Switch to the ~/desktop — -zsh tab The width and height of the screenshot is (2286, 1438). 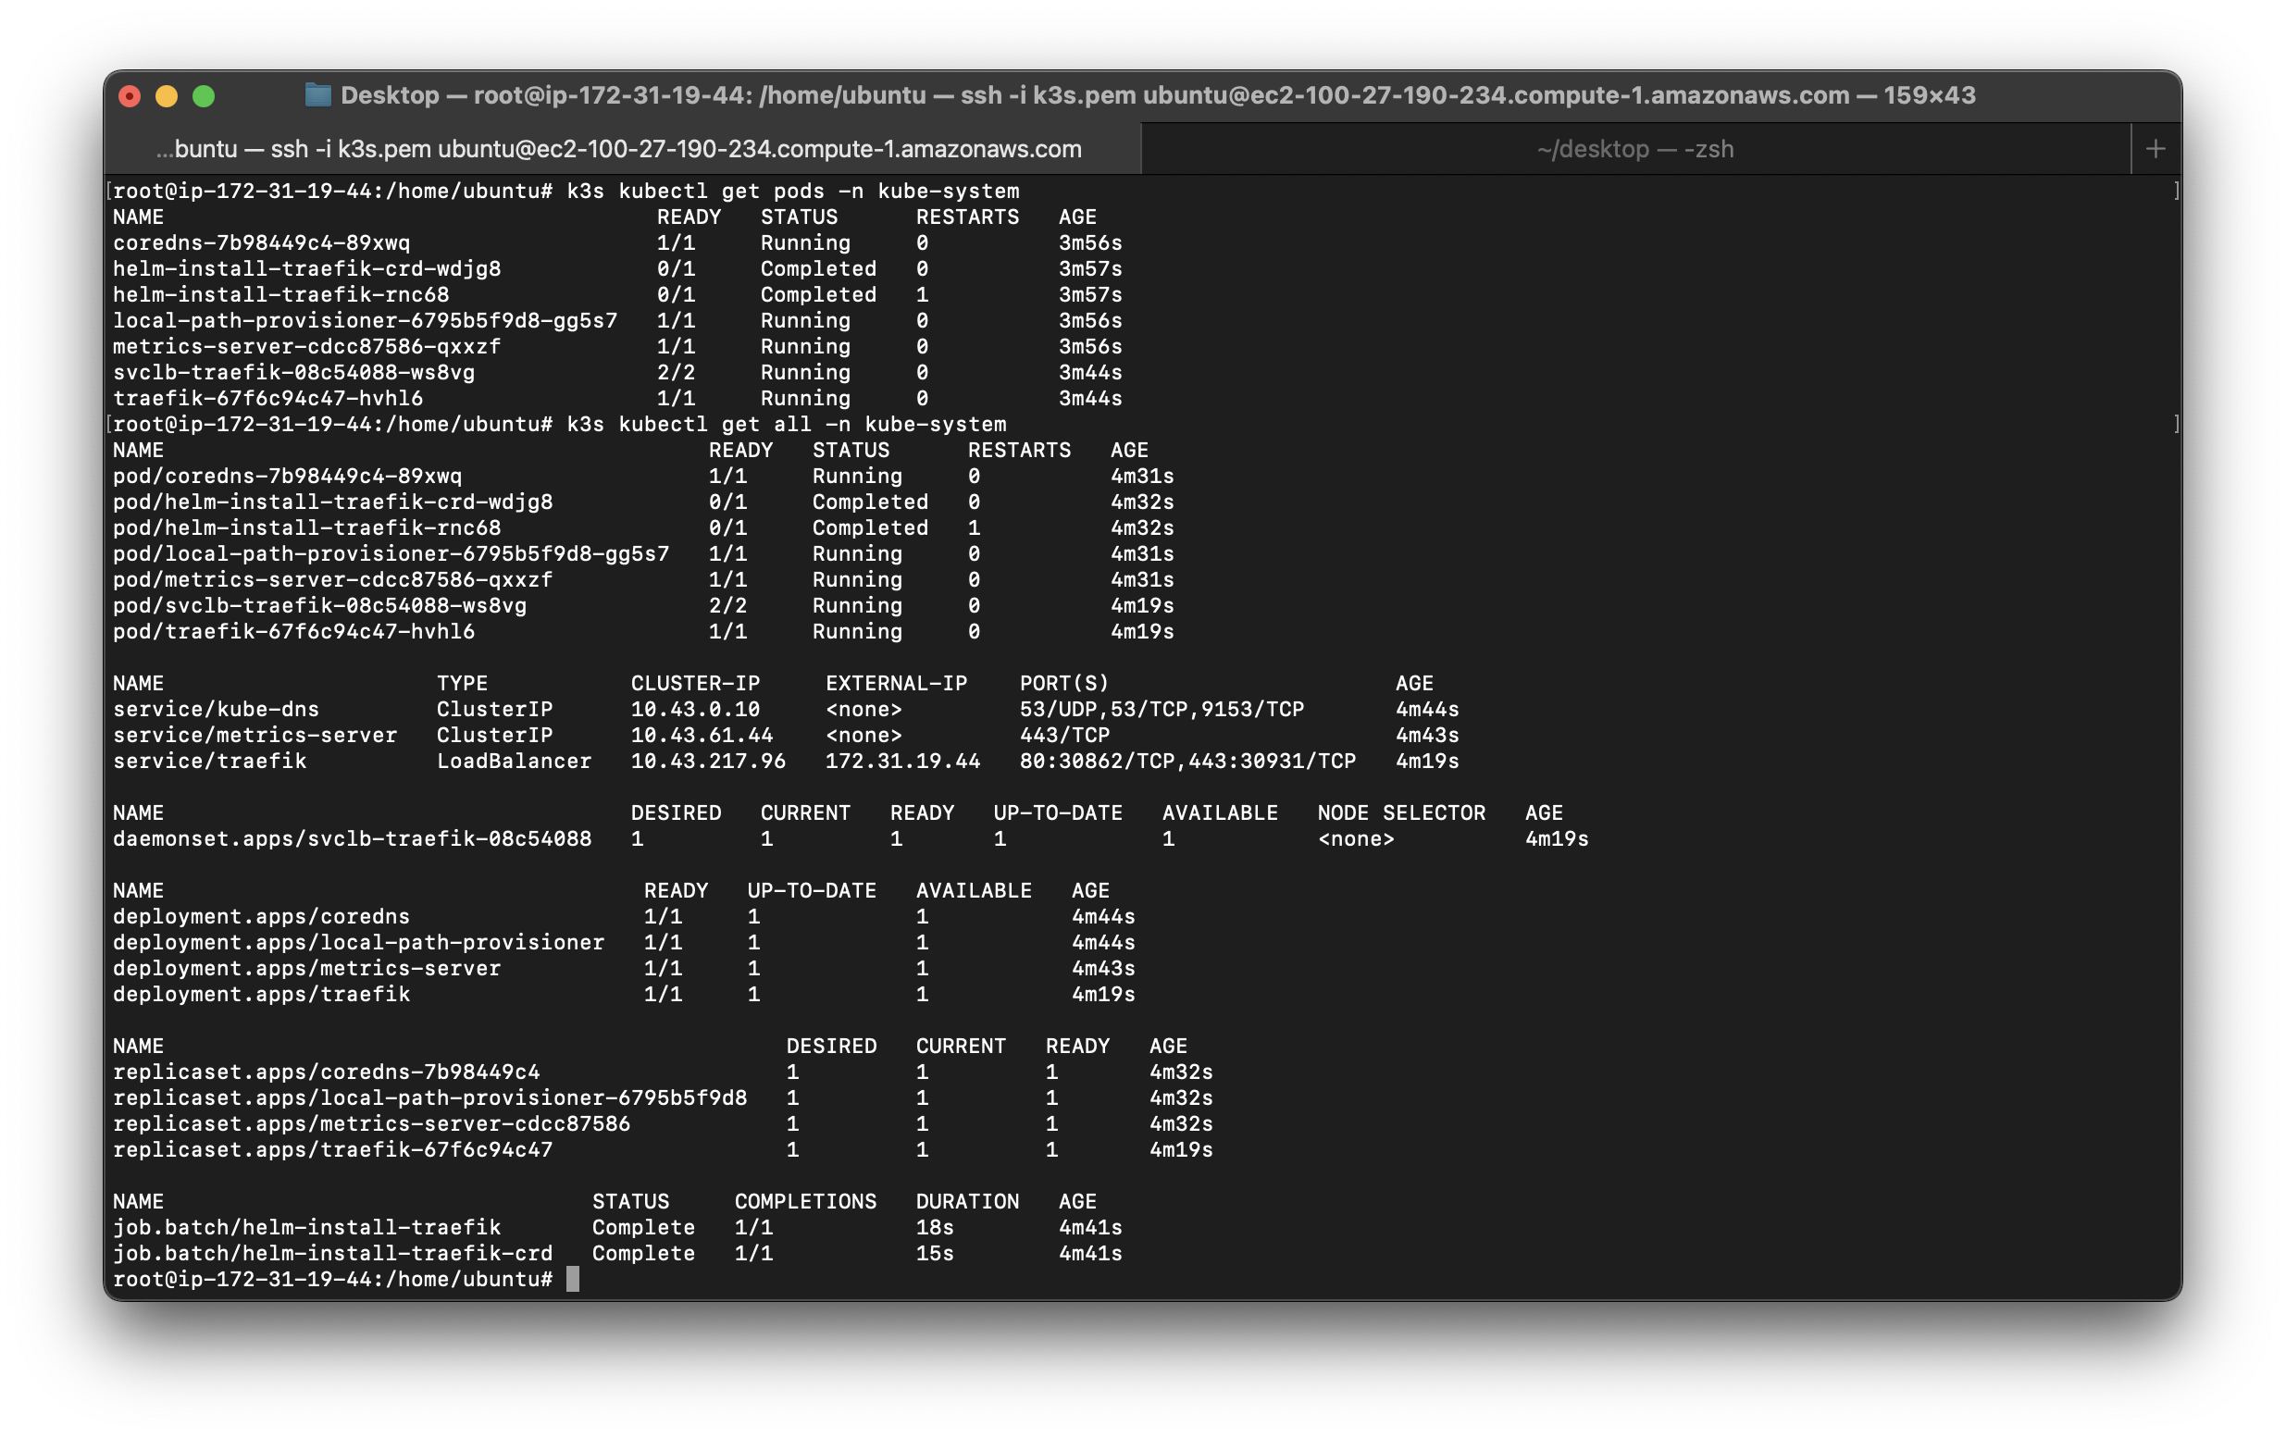1634,148
